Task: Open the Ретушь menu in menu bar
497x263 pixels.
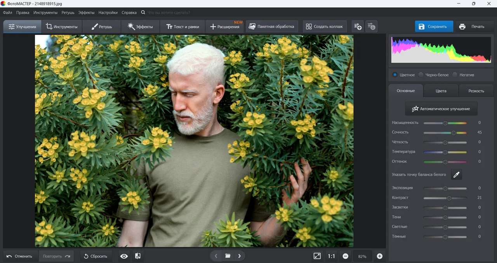Action: 68,12
